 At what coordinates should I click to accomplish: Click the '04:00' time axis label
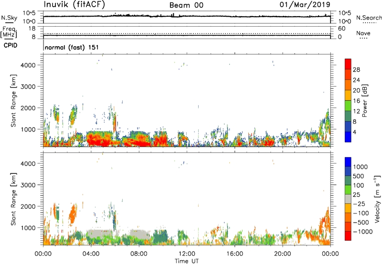click(91, 254)
